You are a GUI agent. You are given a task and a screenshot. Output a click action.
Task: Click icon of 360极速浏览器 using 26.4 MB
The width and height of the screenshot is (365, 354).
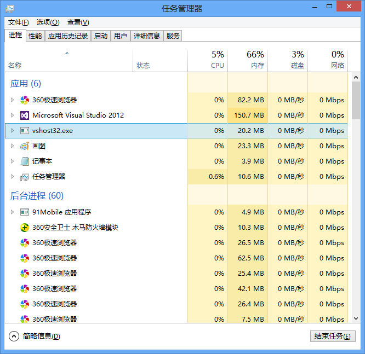pos(25,304)
